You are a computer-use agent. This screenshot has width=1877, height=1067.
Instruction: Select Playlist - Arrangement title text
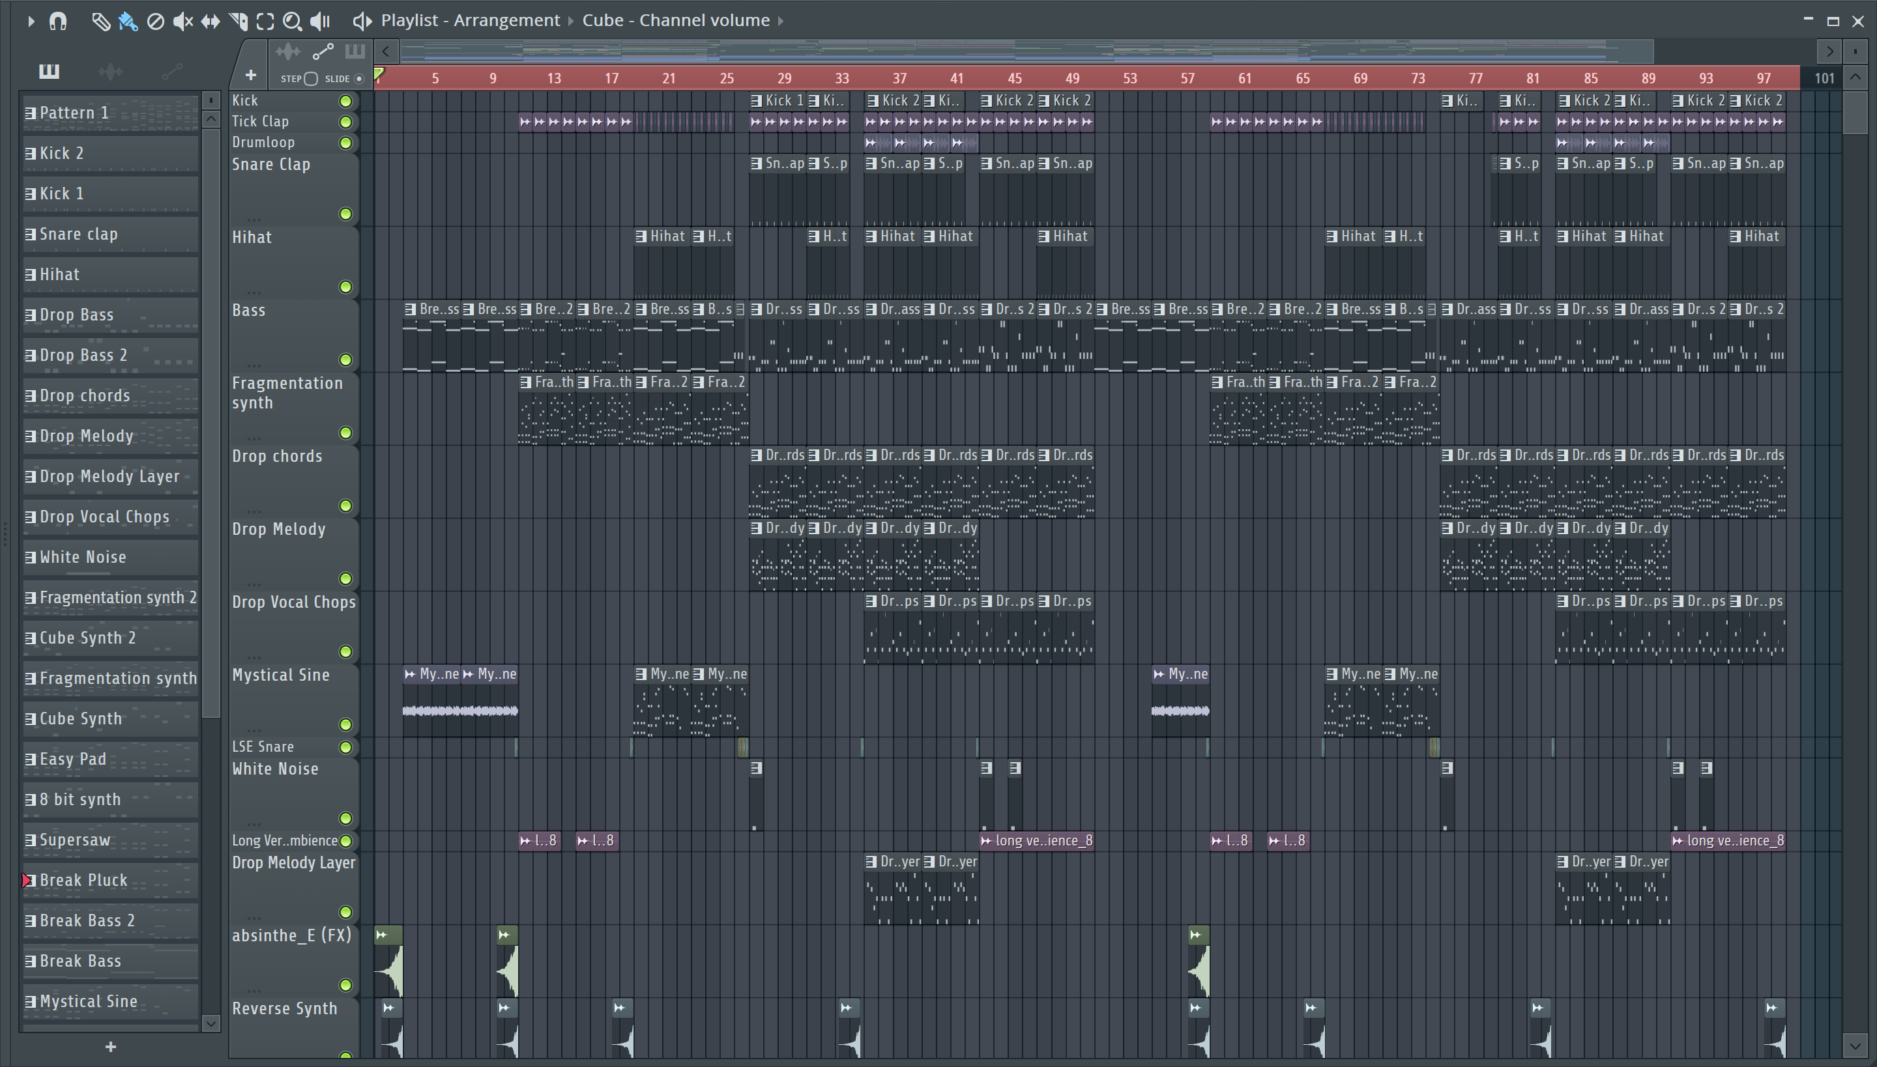point(470,21)
